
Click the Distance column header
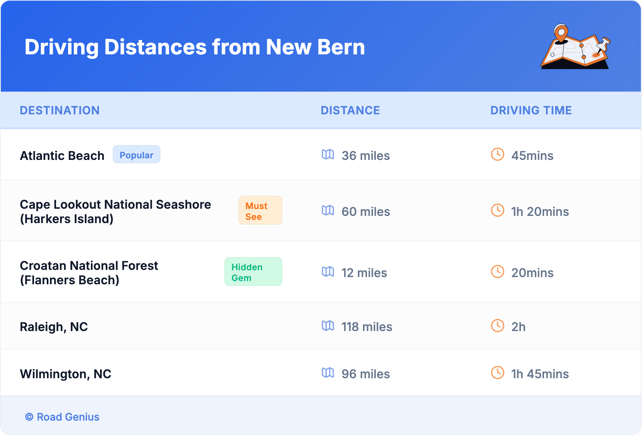pyautogui.click(x=350, y=110)
